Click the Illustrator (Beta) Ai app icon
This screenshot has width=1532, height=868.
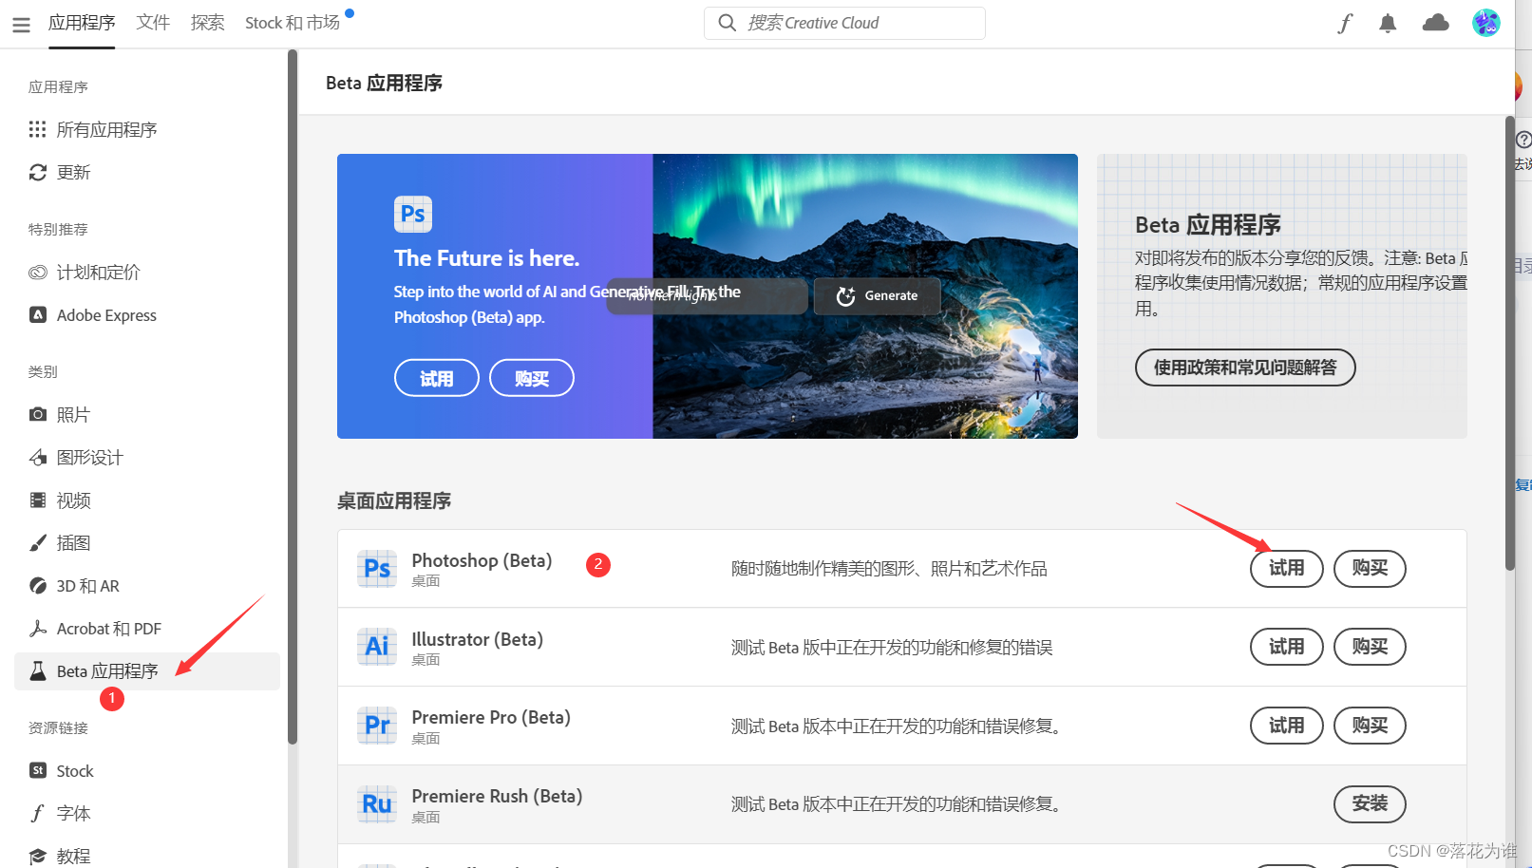[377, 647]
